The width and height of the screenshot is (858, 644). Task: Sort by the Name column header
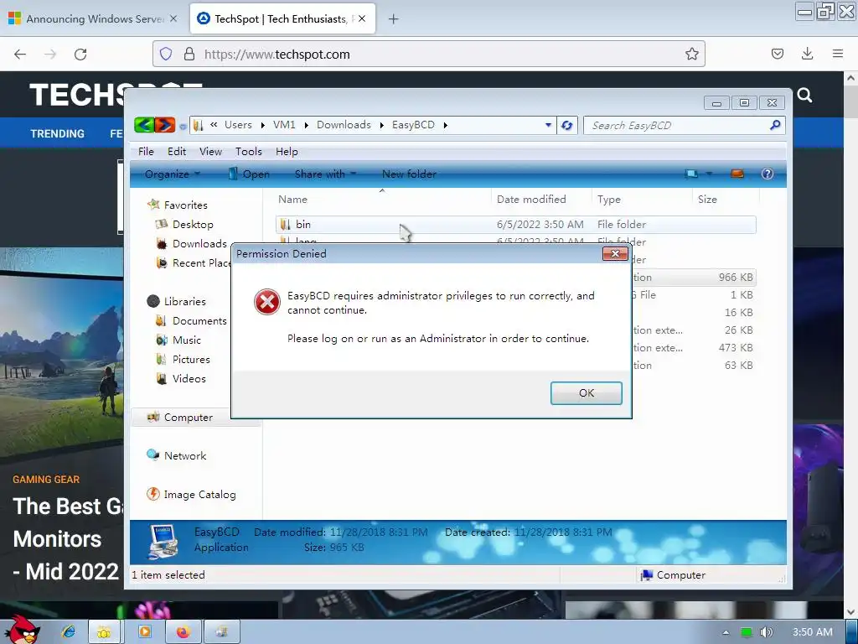(383, 200)
